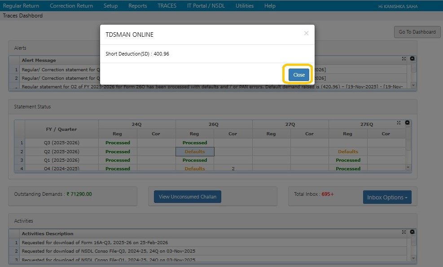Click Close on the Short Deduction popup
The width and height of the screenshot is (443, 267).
(298, 75)
